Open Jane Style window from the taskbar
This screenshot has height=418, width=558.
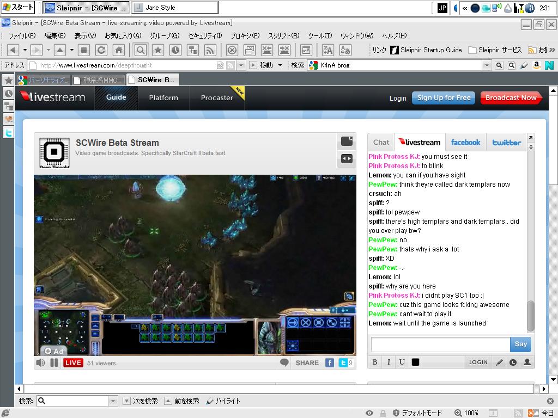click(175, 8)
